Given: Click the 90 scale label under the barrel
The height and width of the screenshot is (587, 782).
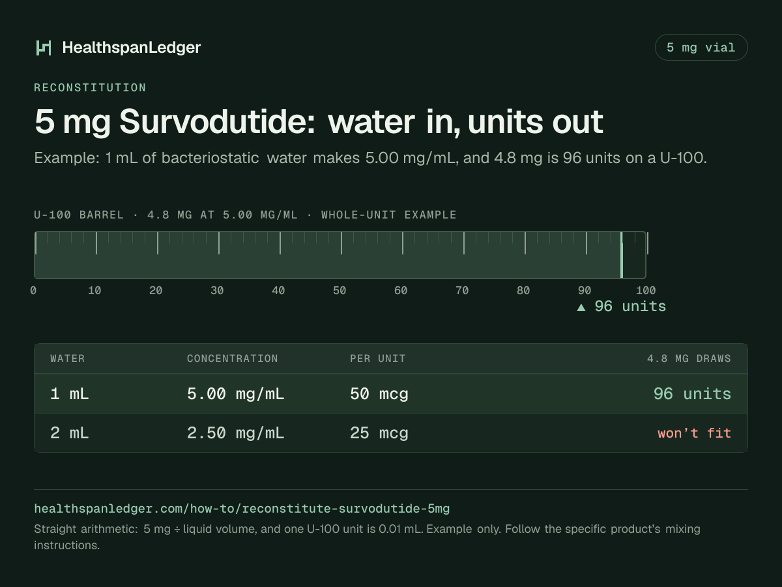Looking at the screenshot, I should [x=585, y=290].
